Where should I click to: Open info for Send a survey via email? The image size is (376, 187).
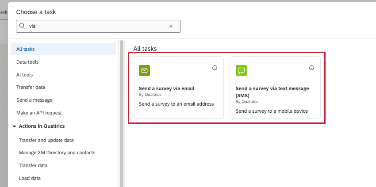pyautogui.click(x=215, y=68)
